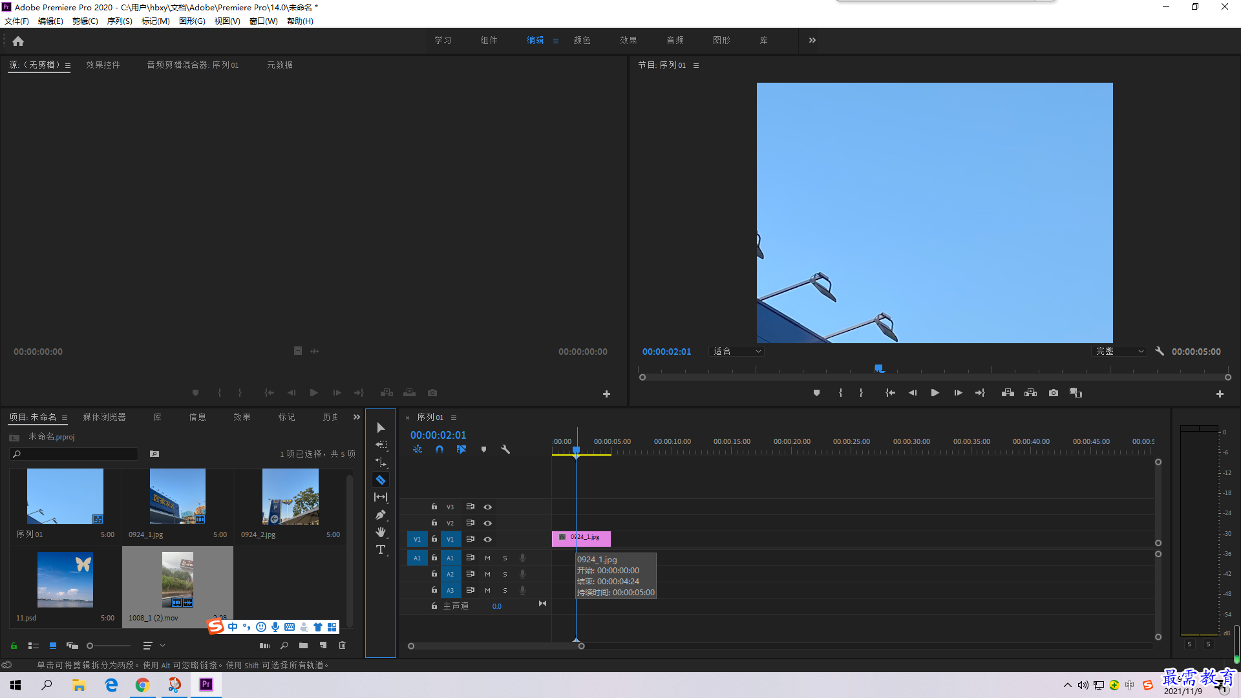Image resolution: width=1241 pixels, height=698 pixels.
Task: Play sequence in Program monitor
Action: [935, 393]
